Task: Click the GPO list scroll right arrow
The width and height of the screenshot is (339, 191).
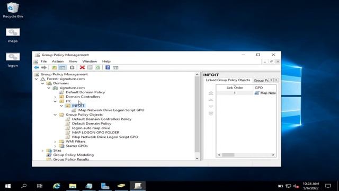Action: tap(273, 155)
